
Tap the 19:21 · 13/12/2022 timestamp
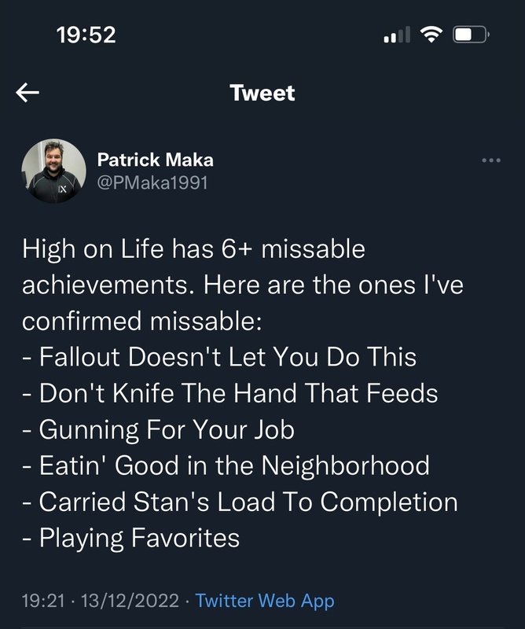point(98,601)
